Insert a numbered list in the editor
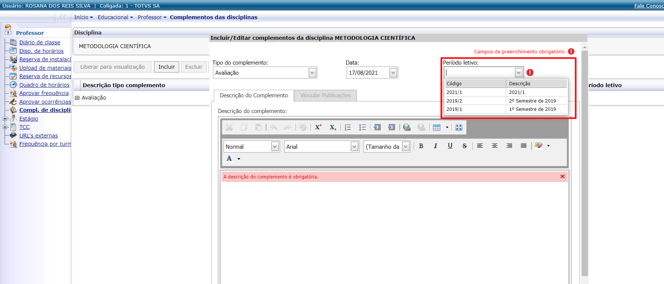664x284 pixels. (x=348, y=127)
